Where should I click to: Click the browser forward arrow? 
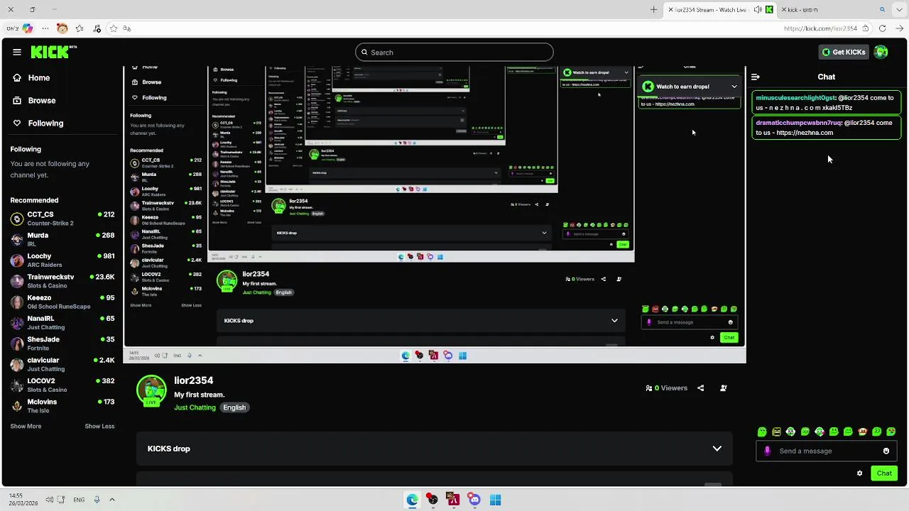coord(900,28)
